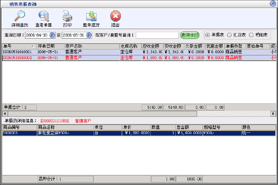This screenshot has height=185, width=278.
Task: Click the customer/order number search field
Action: pyautogui.click(x=157, y=35)
